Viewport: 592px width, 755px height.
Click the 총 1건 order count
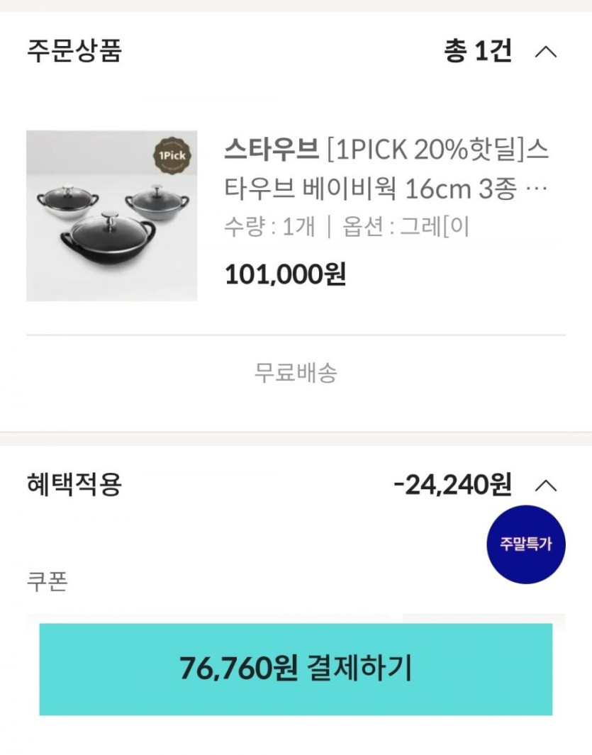[477, 51]
